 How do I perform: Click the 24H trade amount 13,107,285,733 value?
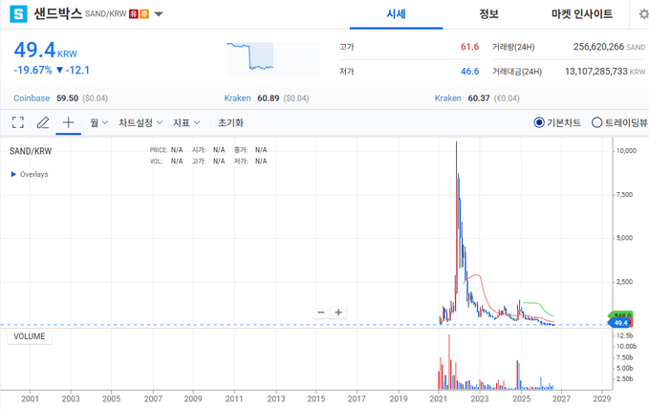[x=596, y=72]
